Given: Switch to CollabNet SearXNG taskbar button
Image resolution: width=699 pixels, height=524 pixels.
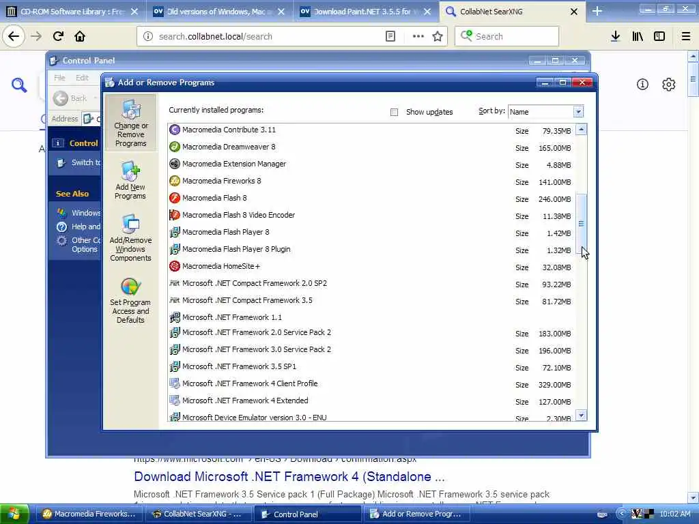Looking at the screenshot, I should 198,514.
